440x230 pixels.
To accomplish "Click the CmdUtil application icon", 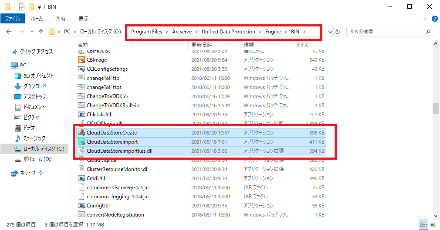I will pyautogui.click(x=81, y=178).
